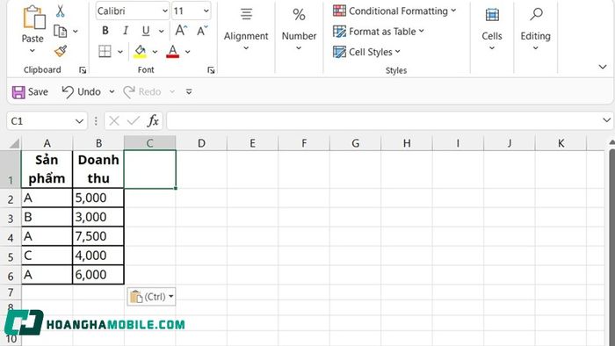
Task: Select row 5 header
Action: click(x=11, y=256)
